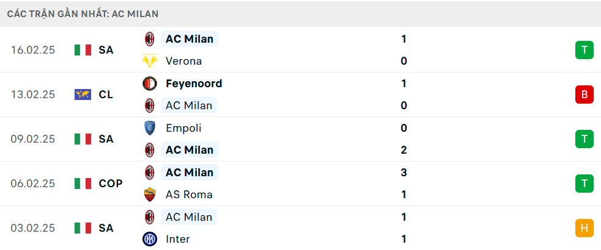Open the Empoli team link
The width and height of the screenshot is (601, 250).
(183, 128)
